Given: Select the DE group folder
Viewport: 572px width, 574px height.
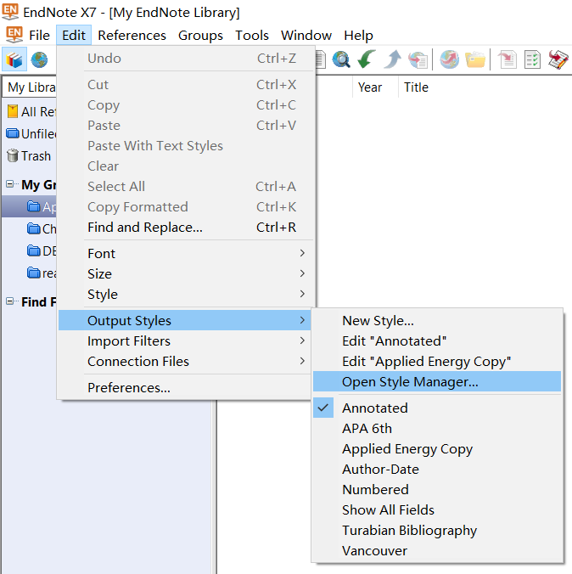Looking at the screenshot, I should pyautogui.click(x=34, y=250).
